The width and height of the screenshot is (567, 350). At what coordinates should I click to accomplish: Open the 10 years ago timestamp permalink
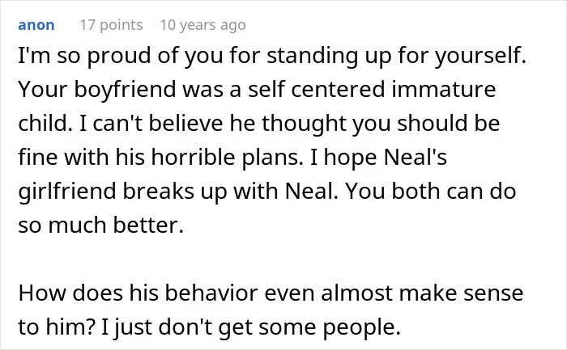click(202, 25)
